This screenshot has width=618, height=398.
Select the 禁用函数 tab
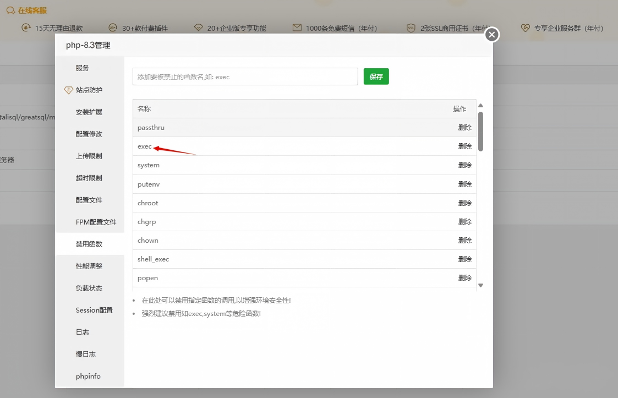click(89, 244)
